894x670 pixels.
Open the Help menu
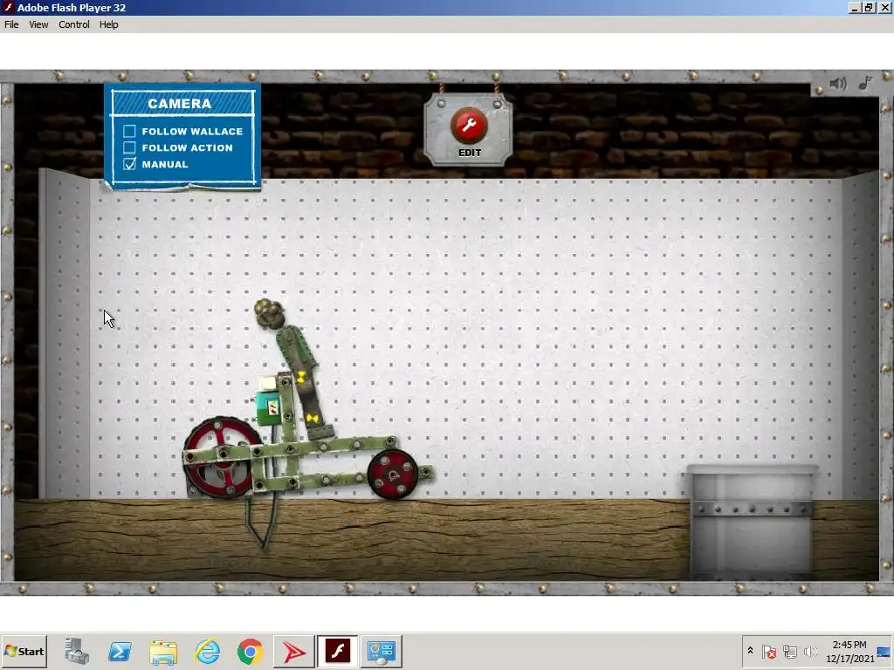point(109,24)
